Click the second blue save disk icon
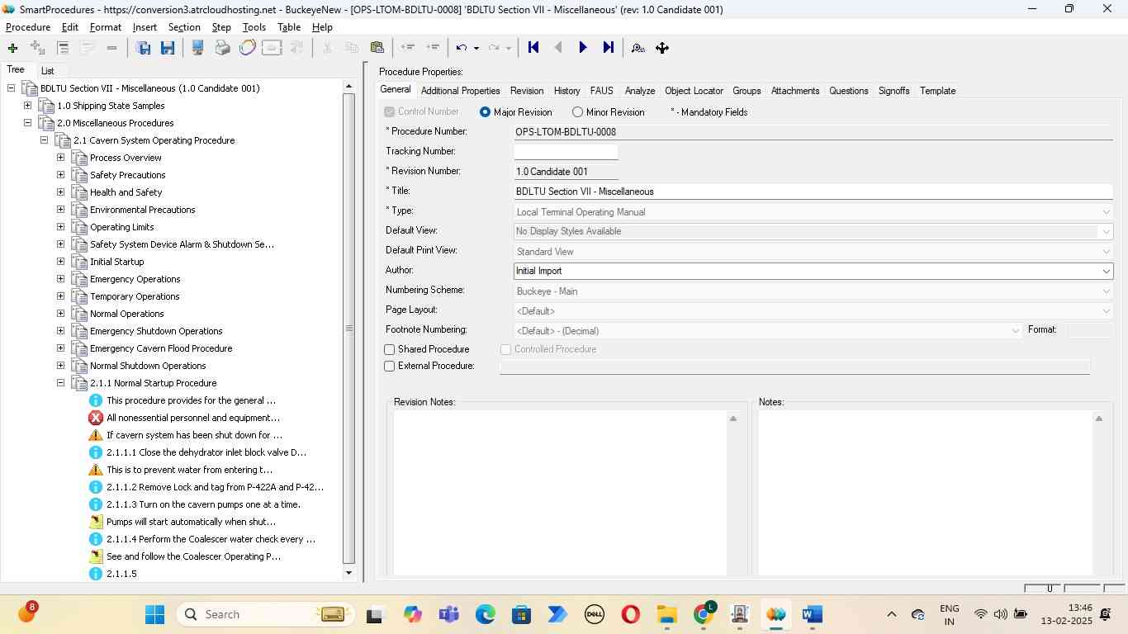 [x=168, y=48]
